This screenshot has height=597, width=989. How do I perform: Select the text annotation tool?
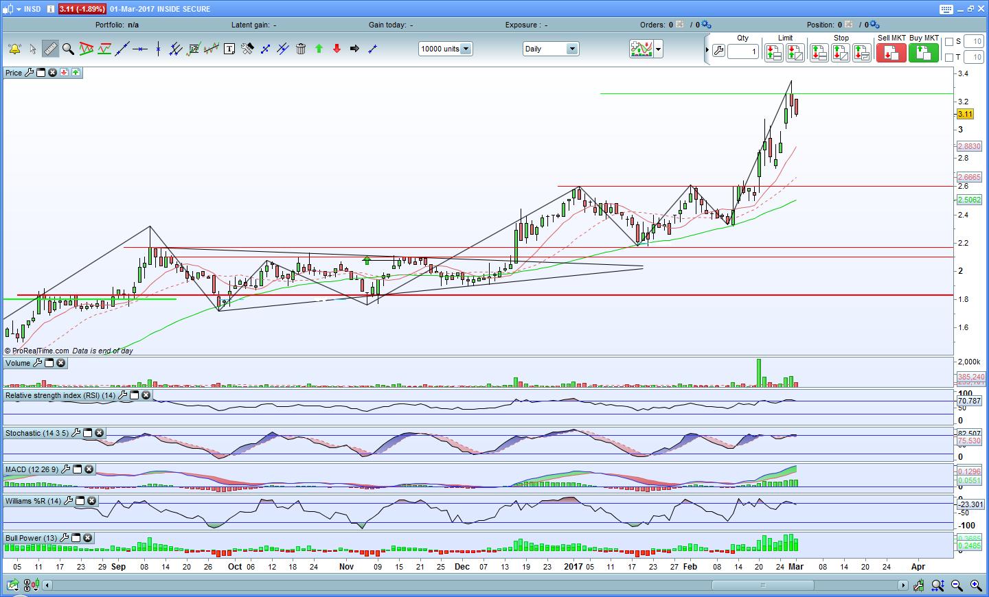tap(229, 49)
